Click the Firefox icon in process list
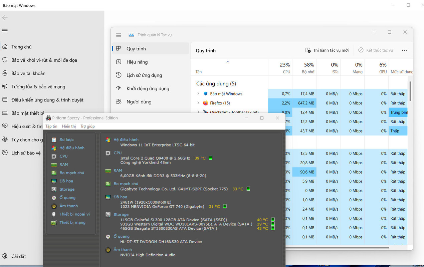Image resolution: width=424 pixels, height=267 pixels. point(205,103)
